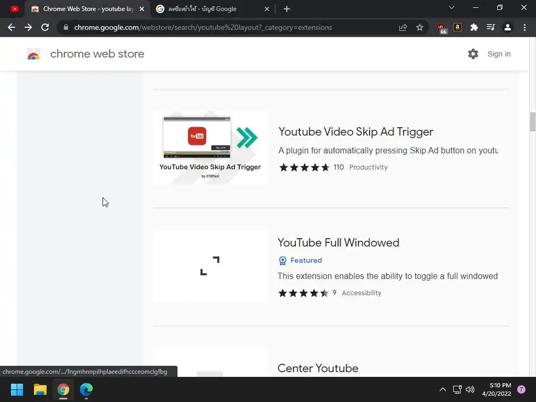536x402 pixels.
Task: Click Chrome icon in taskbar
Action: tap(63, 389)
